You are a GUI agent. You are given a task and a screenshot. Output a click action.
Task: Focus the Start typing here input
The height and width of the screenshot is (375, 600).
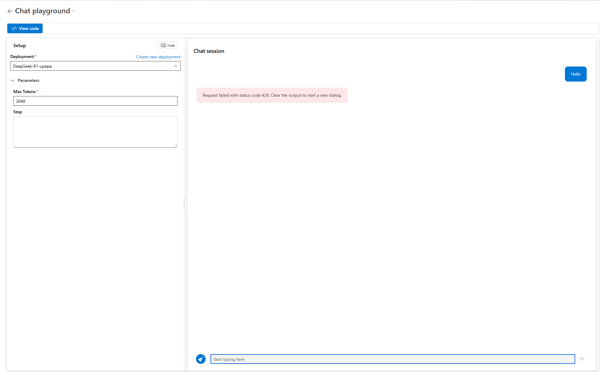pos(393,359)
